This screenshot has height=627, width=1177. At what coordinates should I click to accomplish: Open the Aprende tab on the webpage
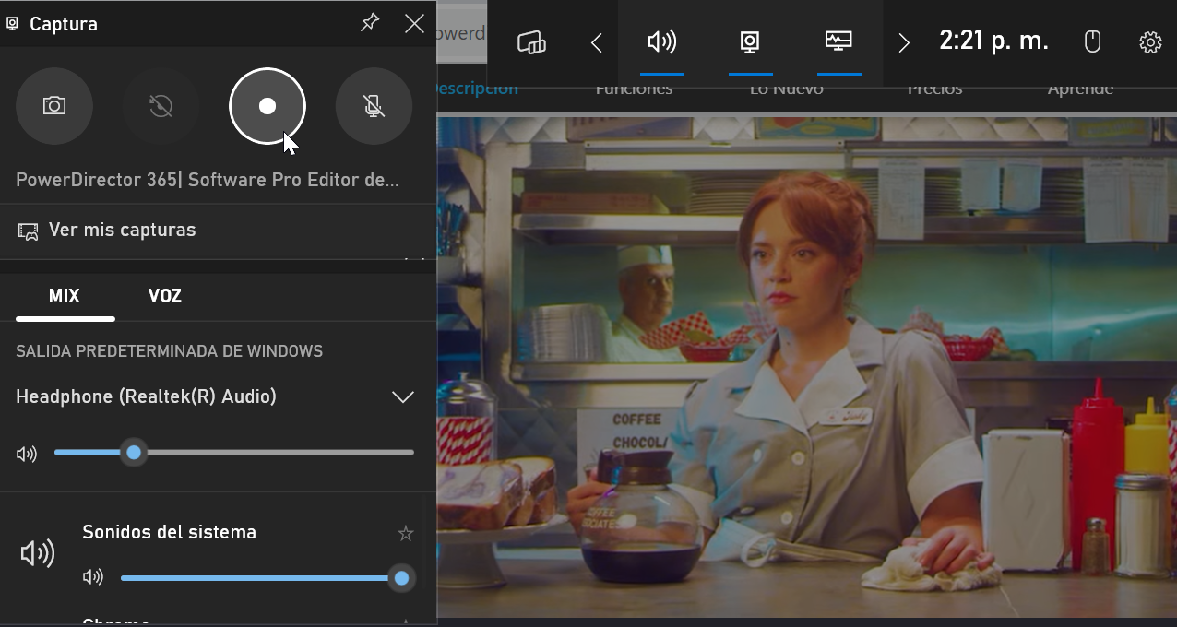coord(1080,89)
